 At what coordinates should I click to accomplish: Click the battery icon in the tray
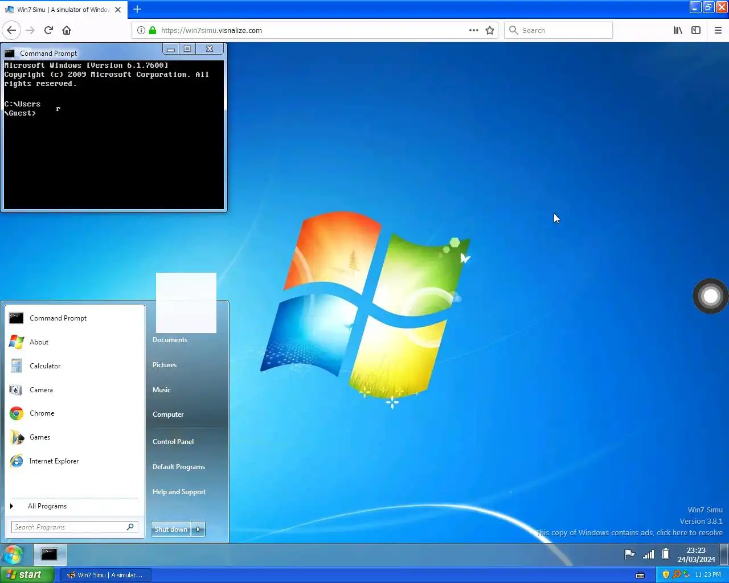[x=665, y=555]
